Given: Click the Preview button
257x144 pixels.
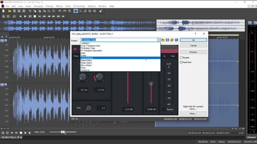Looking at the screenshot, I should [x=193, y=52].
